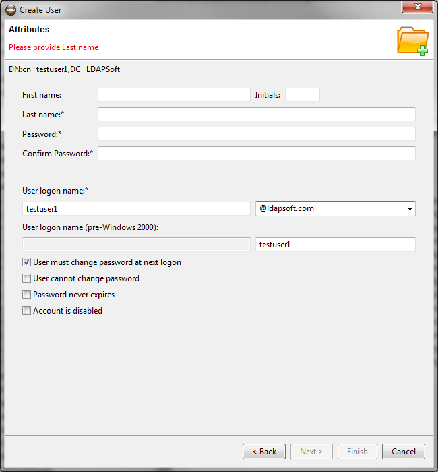Click the folder with plus icon
Image resolution: width=438 pixels, height=472 pixels.
click(412, 41)
